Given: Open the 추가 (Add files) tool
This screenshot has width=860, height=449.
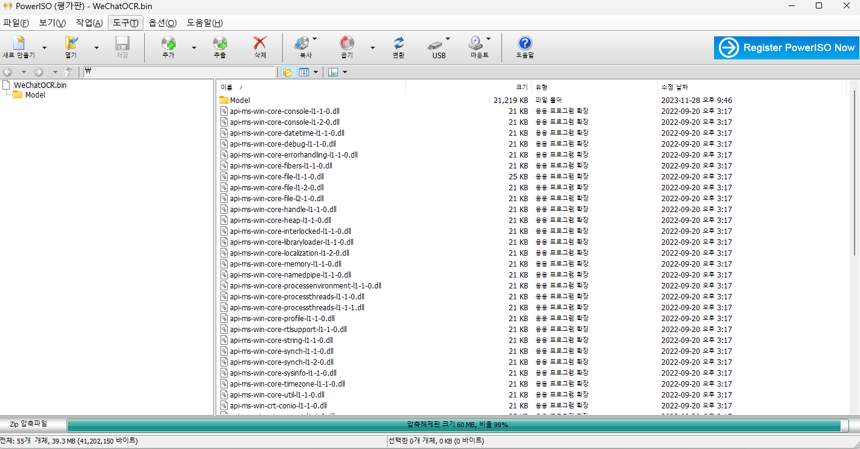Looking at the screenshot, I should (169, 47).
